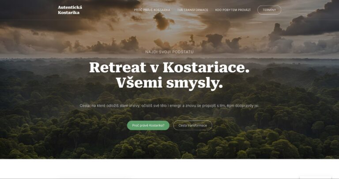Click the green Proč právě Kostarika? button
Screen dimensions: 339x179
click(x=148, y=126)
